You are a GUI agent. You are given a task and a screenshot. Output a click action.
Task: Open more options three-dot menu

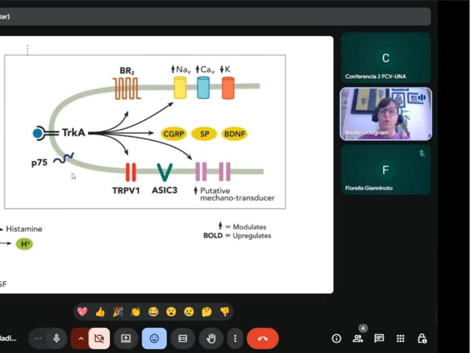[235, 339]
